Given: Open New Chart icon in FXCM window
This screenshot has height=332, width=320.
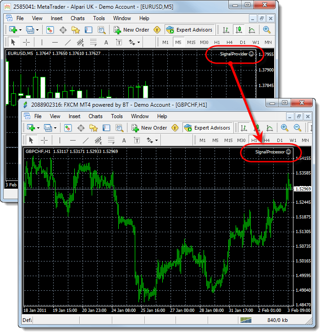Looking at the screenshot, I should pyautogui.click(x=31, y=128).
